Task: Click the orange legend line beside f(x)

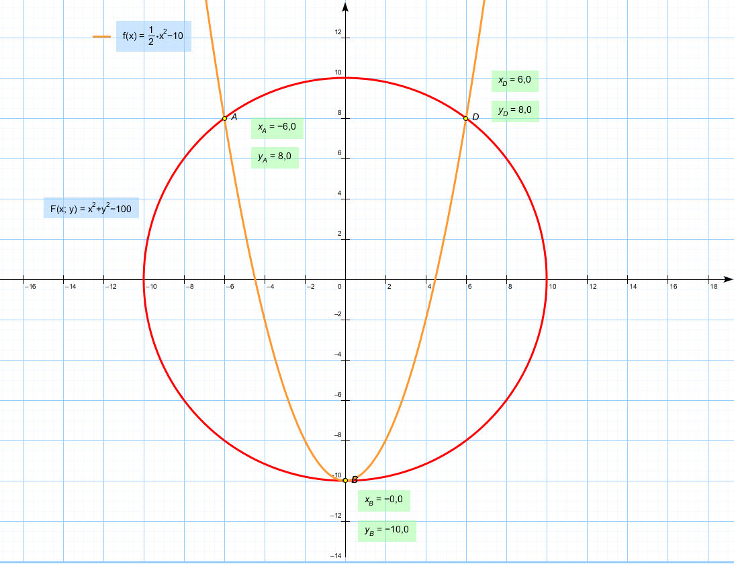Action: click(x=101, y=37)
